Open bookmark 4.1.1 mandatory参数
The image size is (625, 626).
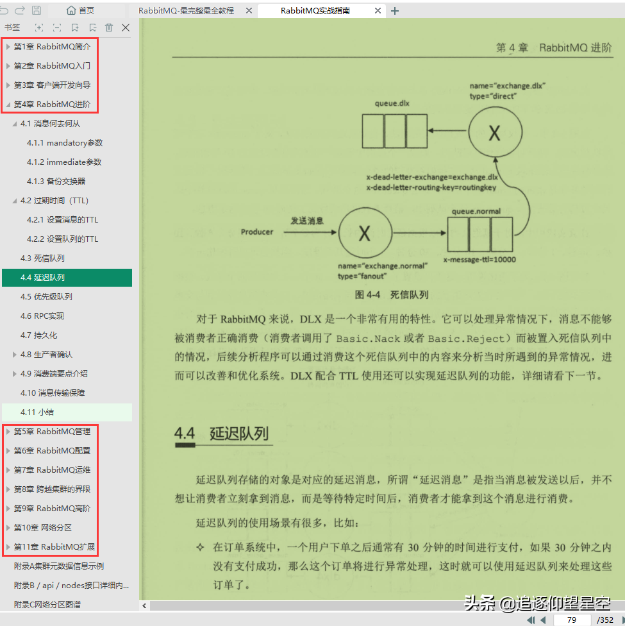(65, 143)
